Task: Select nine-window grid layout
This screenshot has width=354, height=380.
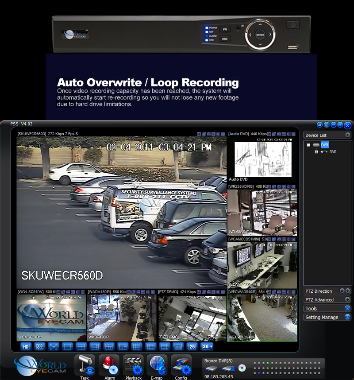Action: [137, 346]
